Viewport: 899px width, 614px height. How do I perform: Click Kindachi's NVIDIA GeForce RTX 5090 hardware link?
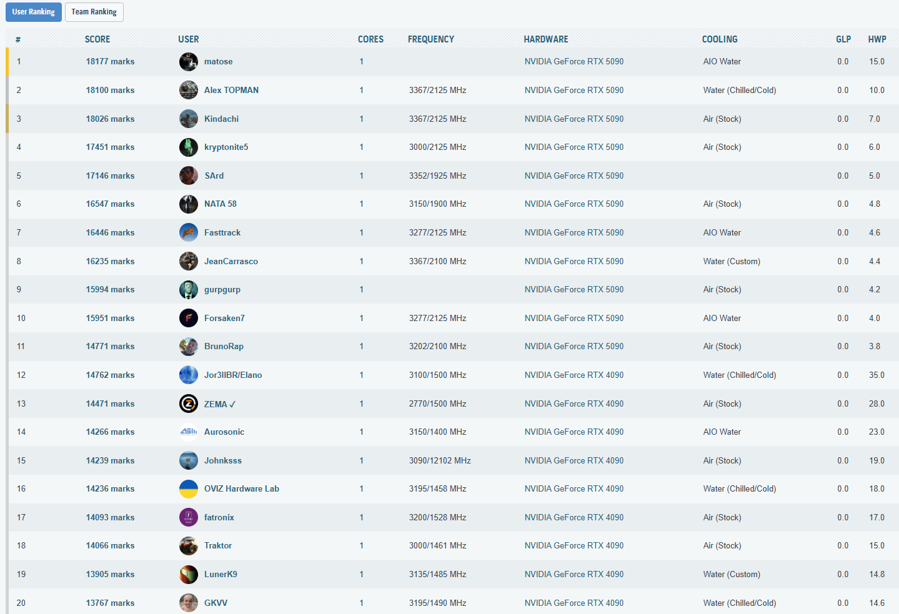click(x=574, y=119)
